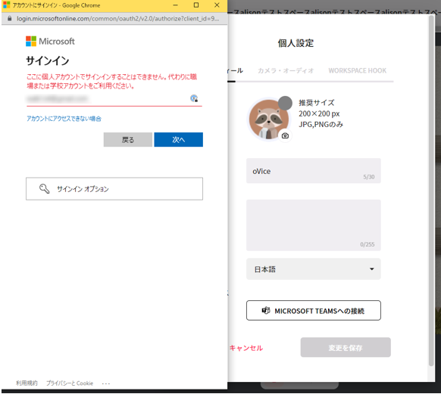
Task: Click the settings dialog vertical scrollbar
Action: (431, 191)
